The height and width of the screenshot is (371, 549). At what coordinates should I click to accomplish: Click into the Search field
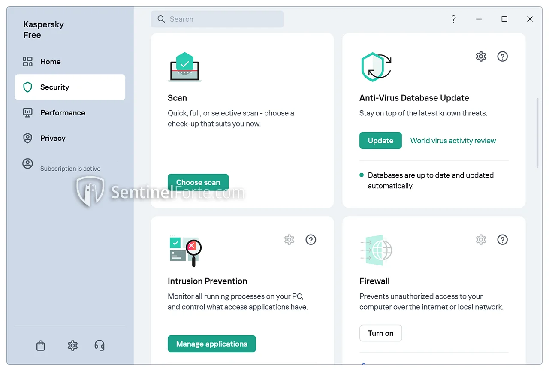pos(217,19)
